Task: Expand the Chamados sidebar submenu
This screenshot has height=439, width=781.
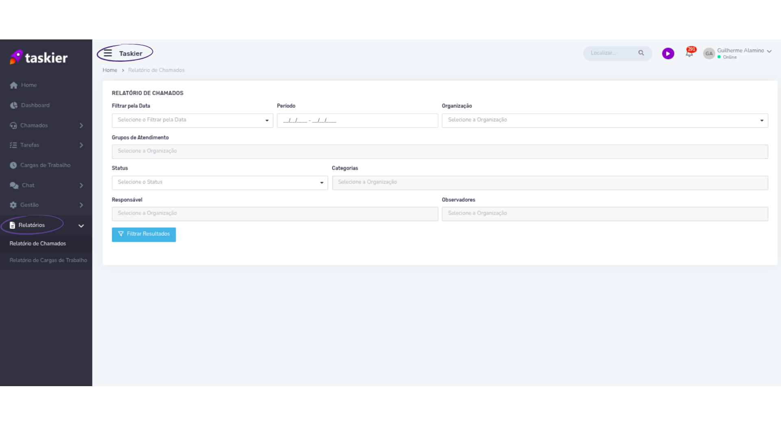Action: click(81, 126)
